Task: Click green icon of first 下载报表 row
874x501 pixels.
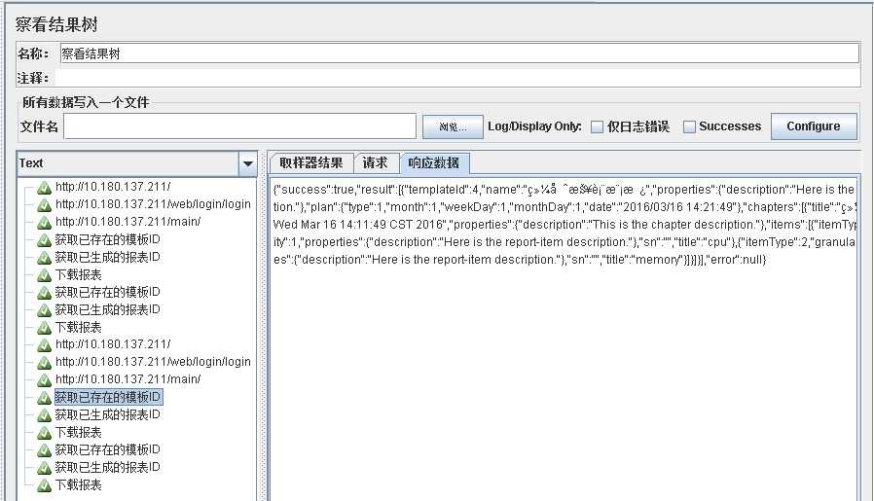Action: click(x=44, y=276)
